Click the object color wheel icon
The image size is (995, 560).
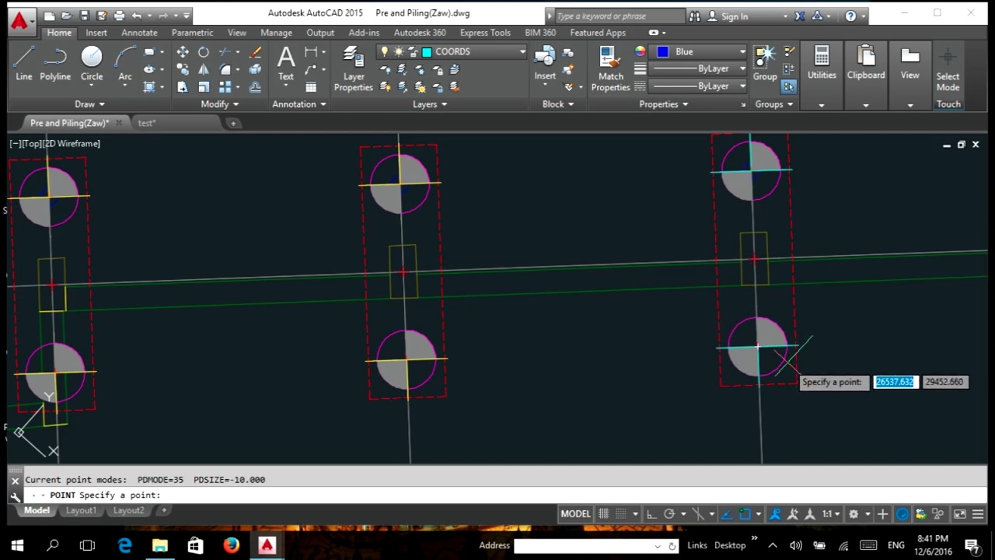pyautogui.click(x=640, y=52)
